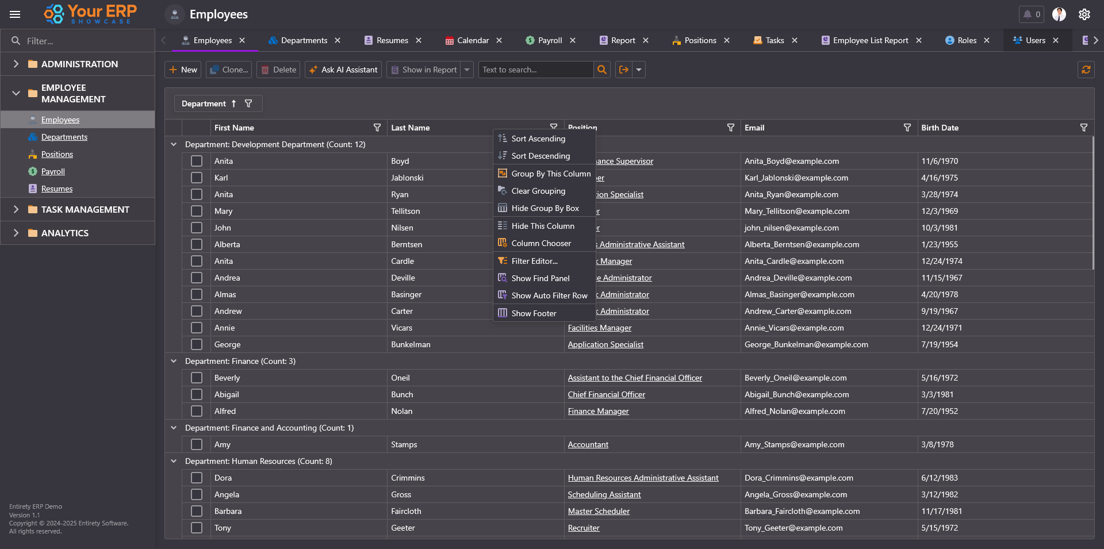
Task: Click the Ask AI Assistant button
Action: [343, 70]
